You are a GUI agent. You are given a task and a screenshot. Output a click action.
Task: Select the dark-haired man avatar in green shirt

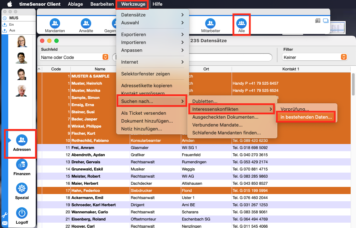21,58
